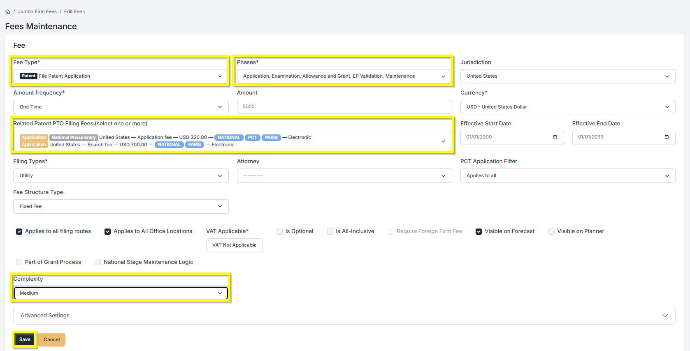Toggle Applies to All Office Locations checkbox

tap(108, 231)
